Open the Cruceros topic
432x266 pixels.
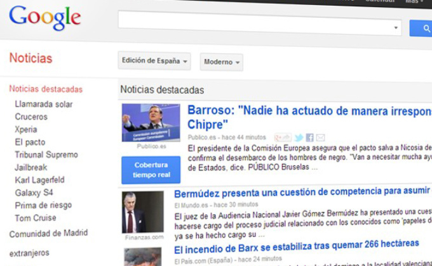pos(31,117)
